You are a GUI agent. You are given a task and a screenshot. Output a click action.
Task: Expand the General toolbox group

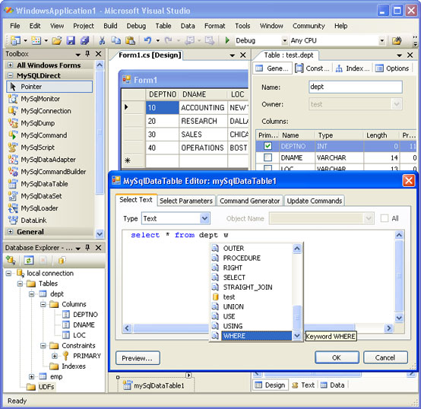coord(10,232)
